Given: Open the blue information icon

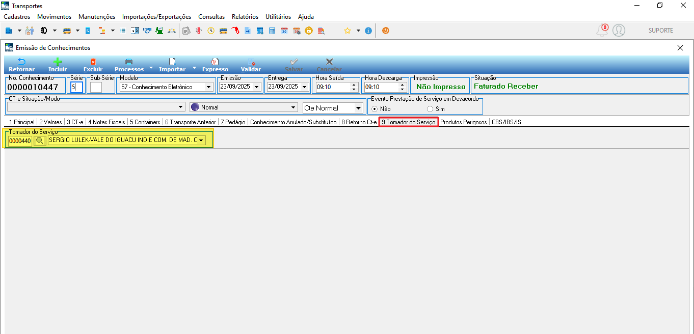Looking at the screenshot, I should point(368,31).
